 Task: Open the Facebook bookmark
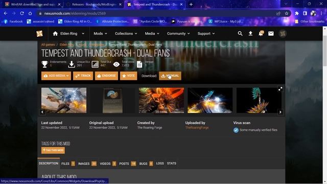click(13, 21)
